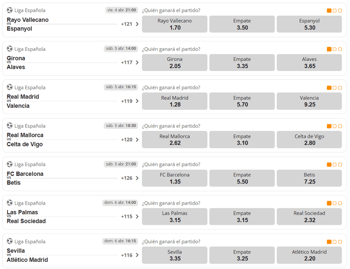
Task: Switch to second market square in Girona row
Action: (334, 49)
